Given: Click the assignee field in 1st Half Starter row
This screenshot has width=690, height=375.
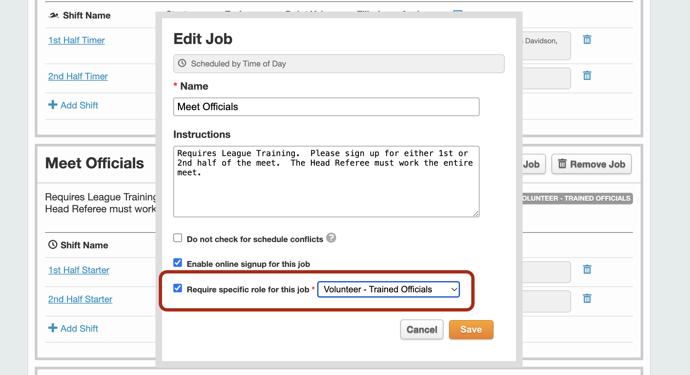Looking at the screenshot, I should coord(546,272).
